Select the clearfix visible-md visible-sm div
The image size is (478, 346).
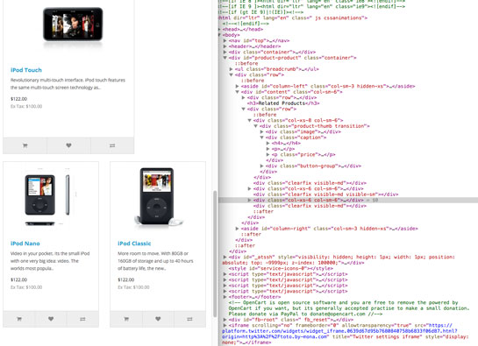coord(326,194)
